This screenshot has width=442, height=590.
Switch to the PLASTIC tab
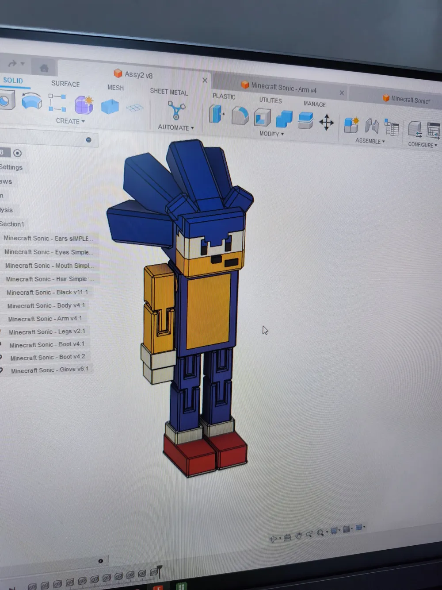tap(224, 96)
